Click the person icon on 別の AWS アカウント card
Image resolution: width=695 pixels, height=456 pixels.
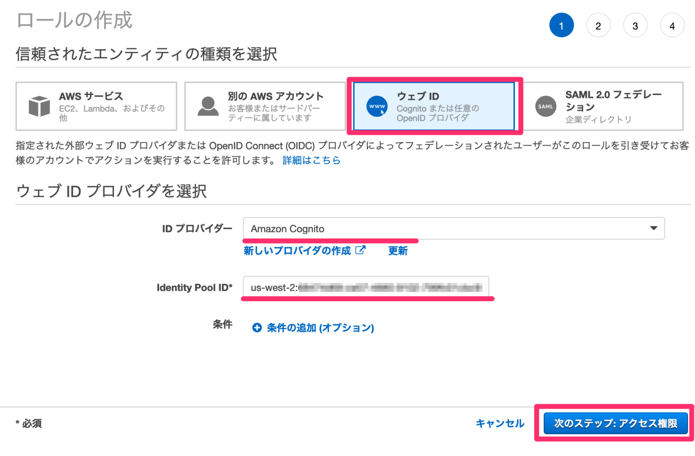208,106
